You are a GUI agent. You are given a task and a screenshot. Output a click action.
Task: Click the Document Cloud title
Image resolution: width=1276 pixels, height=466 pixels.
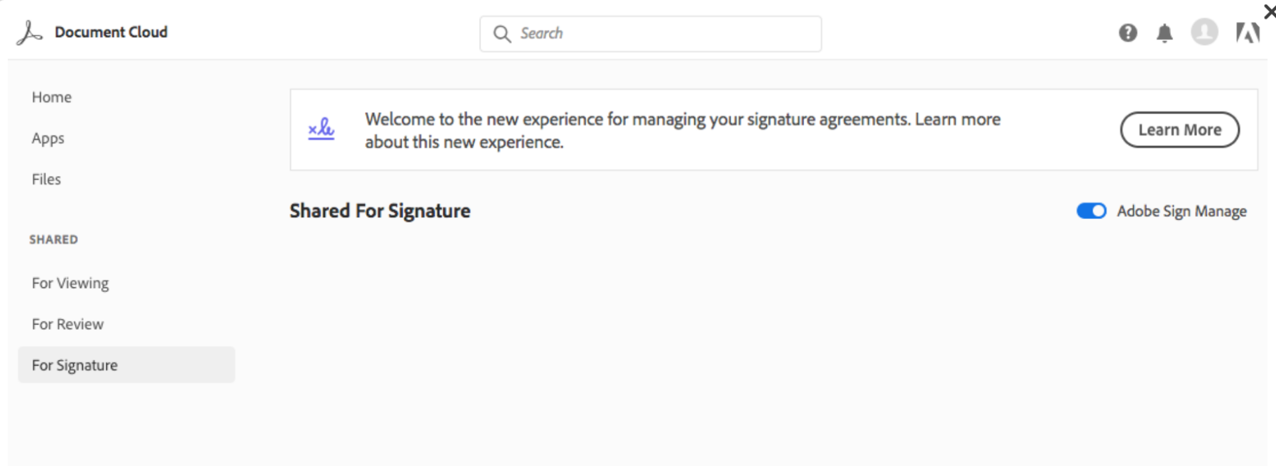(111, 32)
